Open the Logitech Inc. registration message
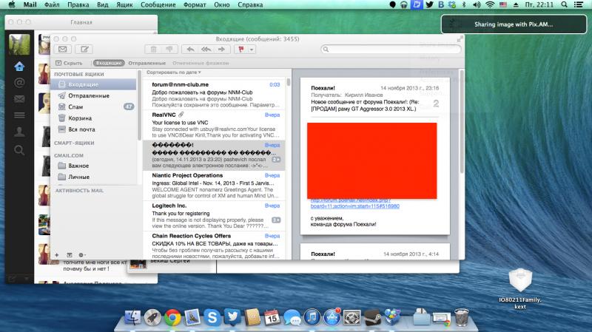592x332 pixels. pos(214,216)
